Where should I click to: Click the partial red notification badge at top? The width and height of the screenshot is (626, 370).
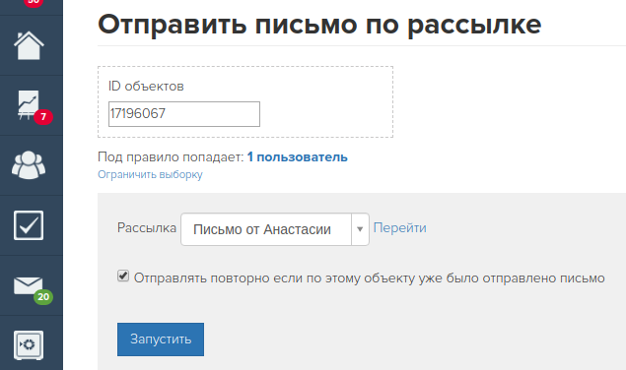pos(34,2)
